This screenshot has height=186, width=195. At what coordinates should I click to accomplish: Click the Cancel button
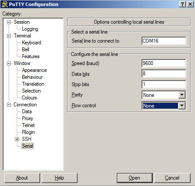[172, 178]
